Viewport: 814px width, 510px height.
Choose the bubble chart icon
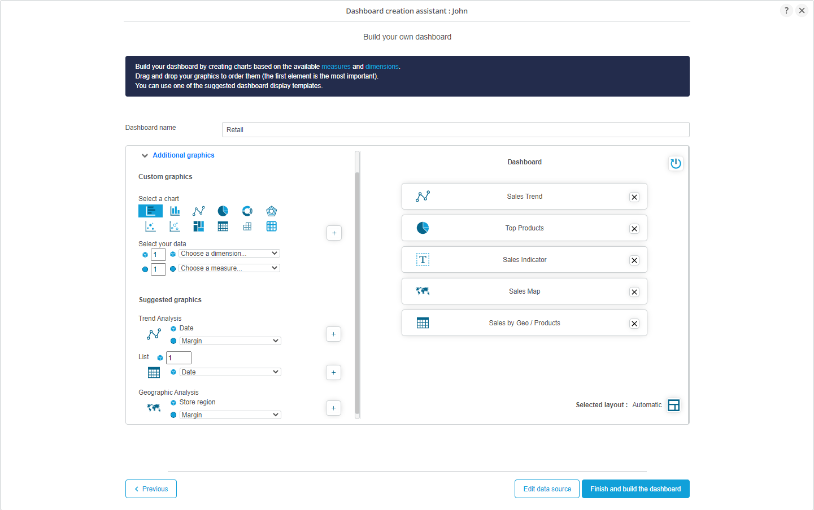(x=175, y=226)
